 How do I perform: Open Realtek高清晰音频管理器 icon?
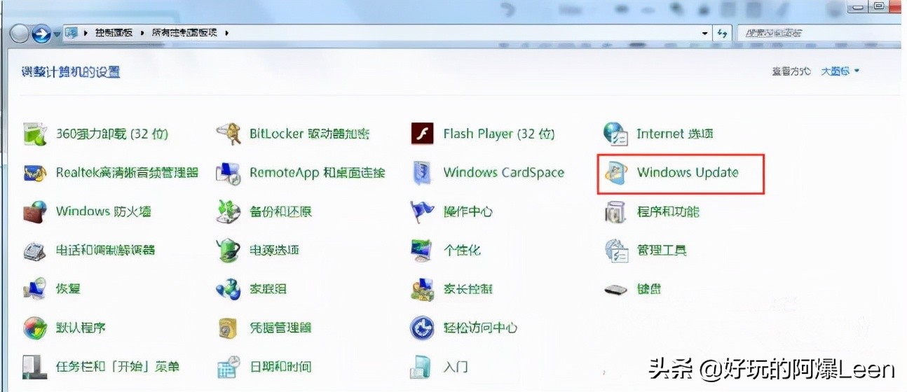[x=35, y=172]
